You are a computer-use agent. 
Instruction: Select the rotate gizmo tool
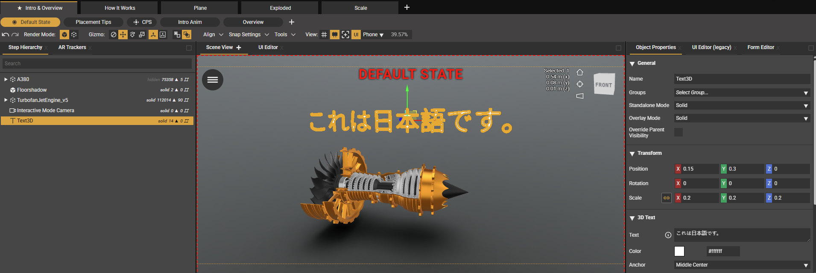click(x=132, y=35)
